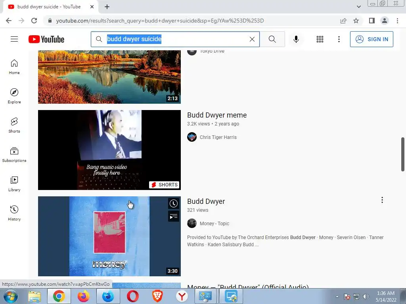Launch Firefox from taskbar
Image resolution: width=406 pixels, height=304 pixels.
[x=83, y=296]
